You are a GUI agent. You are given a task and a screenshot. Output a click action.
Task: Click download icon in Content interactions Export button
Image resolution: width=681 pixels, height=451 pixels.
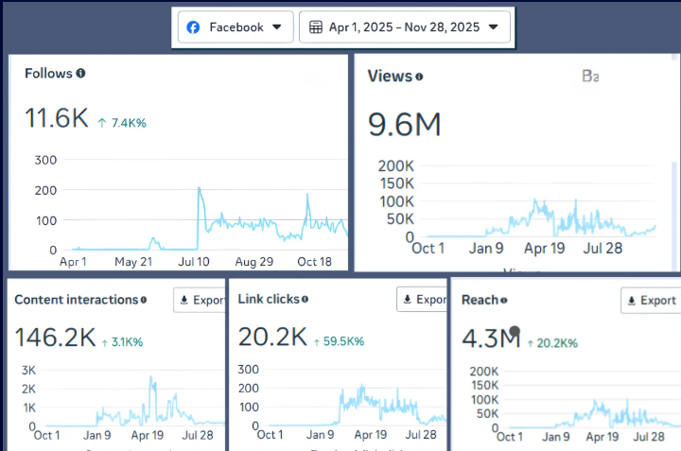point(184,300)
